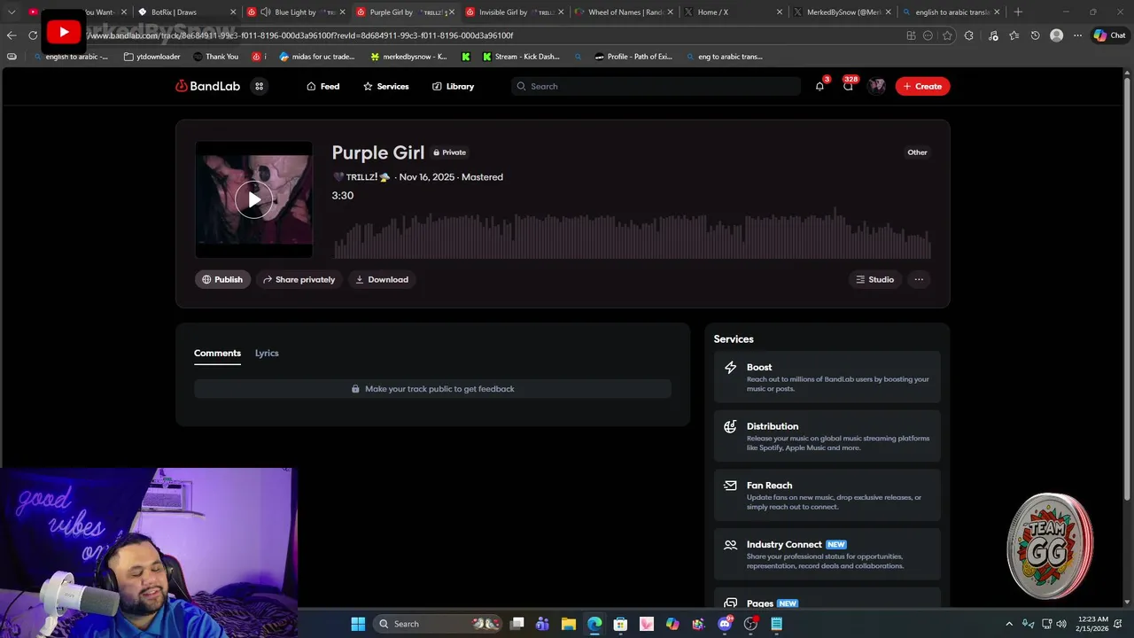
Task: Open the ytdownloader bookmark
Action: pyautogui.click(x=152, y=57)
